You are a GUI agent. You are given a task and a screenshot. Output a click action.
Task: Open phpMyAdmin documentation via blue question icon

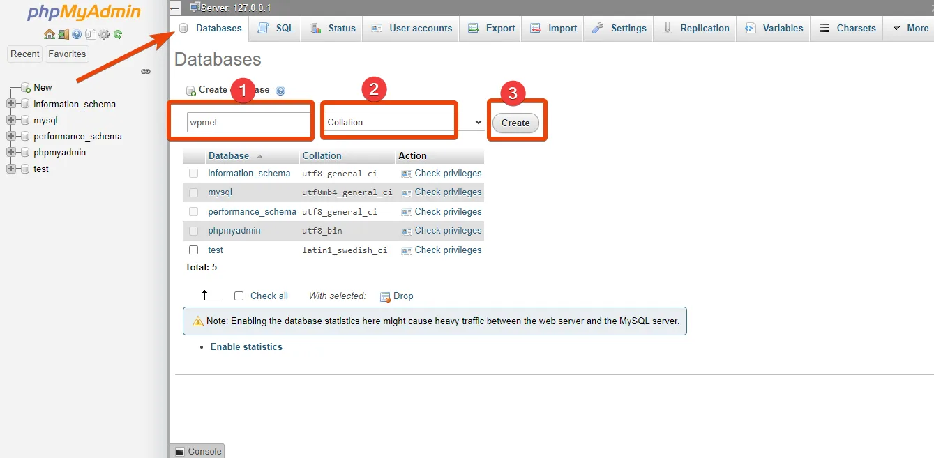click(x=77, y=34)
